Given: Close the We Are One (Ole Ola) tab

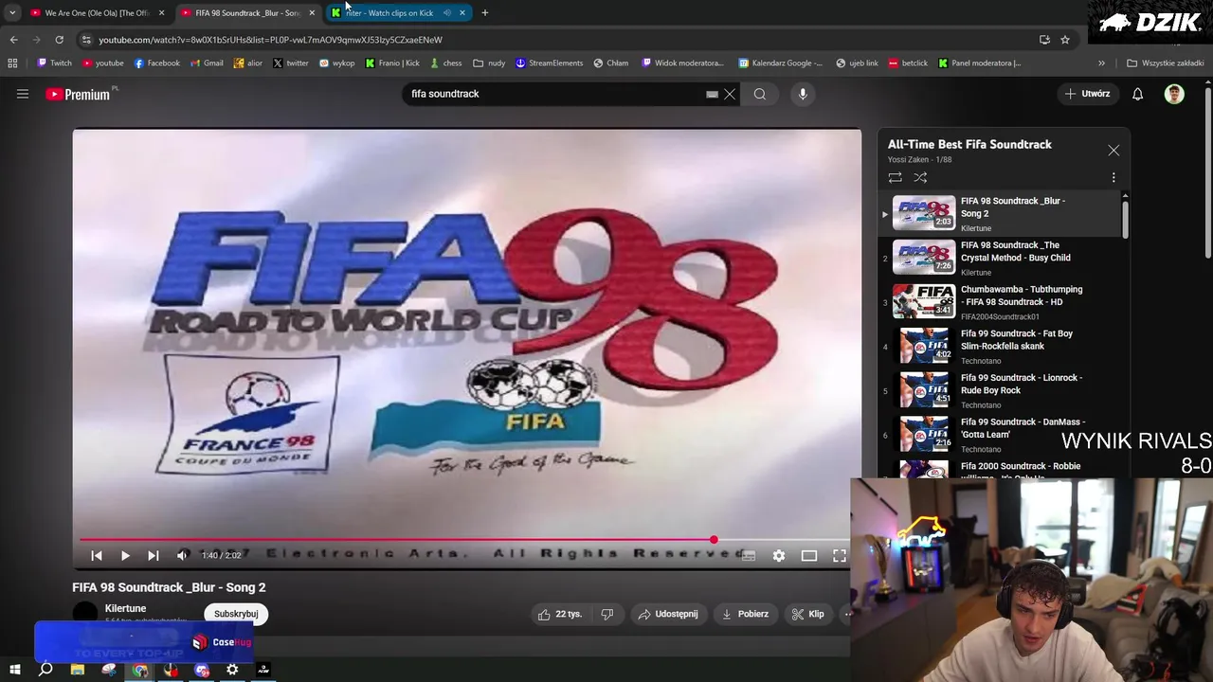Looking at the screenshot, I should click(x=161, y=12).
